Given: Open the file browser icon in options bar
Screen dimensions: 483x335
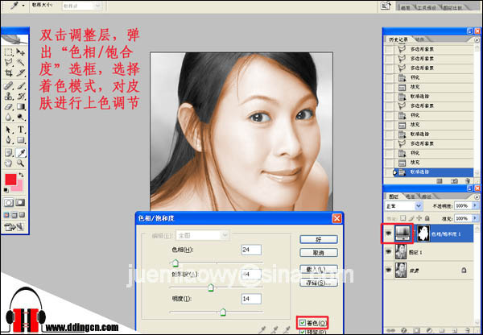Looking at the screenshot, I should [386, 6].
